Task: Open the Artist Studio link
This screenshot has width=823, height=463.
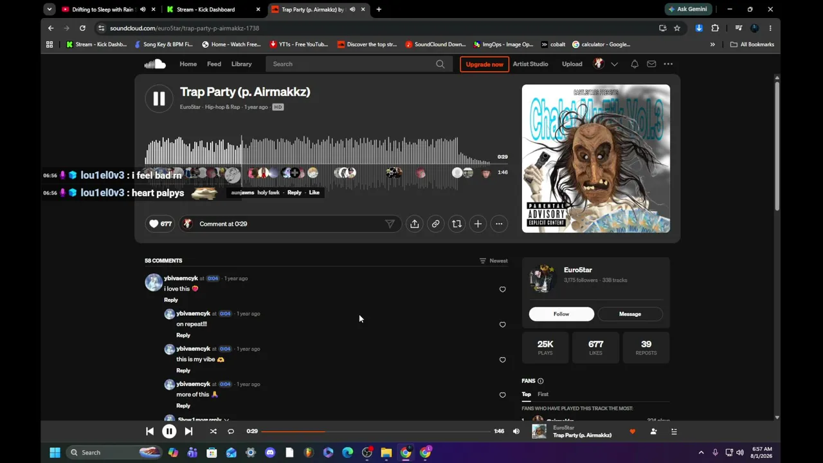Action: point(530,64)
